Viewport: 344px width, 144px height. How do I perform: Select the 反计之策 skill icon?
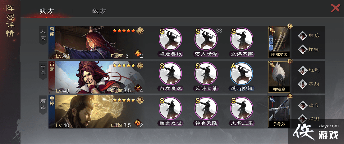tap(206, 74)
